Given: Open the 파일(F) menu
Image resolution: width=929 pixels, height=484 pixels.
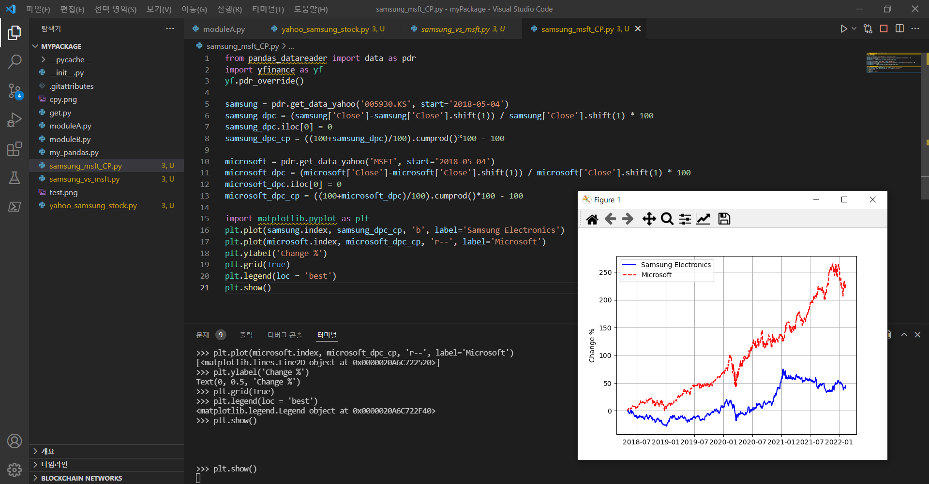Looking at the screenshot, I should click(x=38, y=9).
